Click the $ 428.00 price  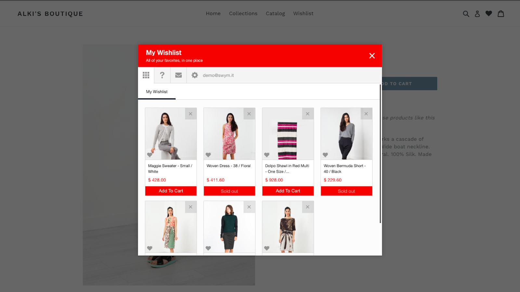157,180
